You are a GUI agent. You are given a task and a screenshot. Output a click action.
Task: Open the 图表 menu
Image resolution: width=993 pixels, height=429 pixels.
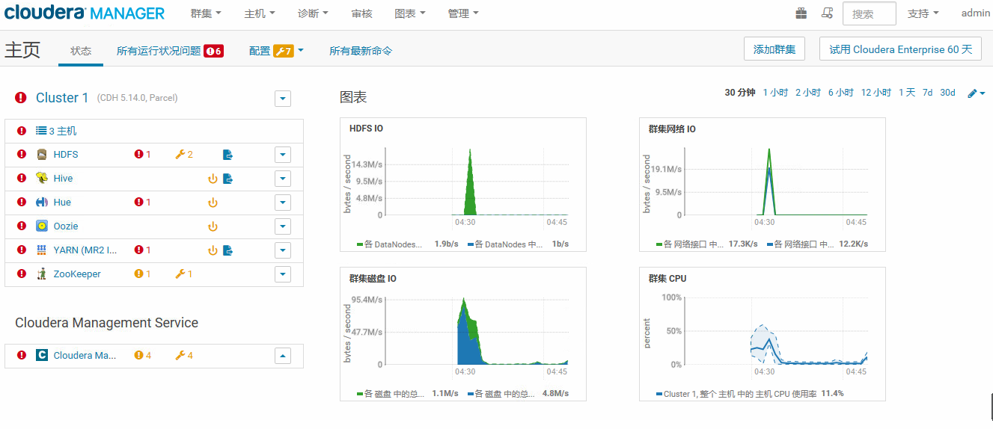click(410, 13)
